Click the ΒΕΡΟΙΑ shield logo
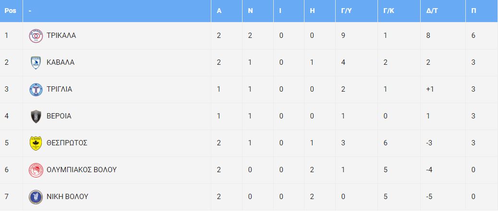 click(x=36, y=117)
